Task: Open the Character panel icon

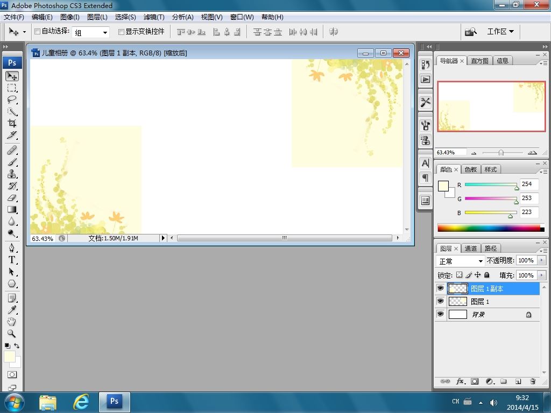Action: (x=425, y=163)
